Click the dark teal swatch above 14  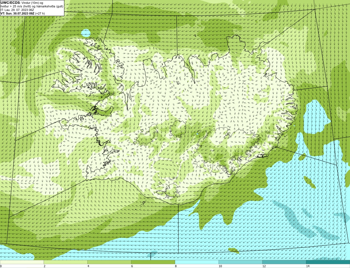328,262
